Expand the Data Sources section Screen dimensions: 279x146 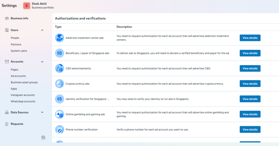(x=42, y=112)
